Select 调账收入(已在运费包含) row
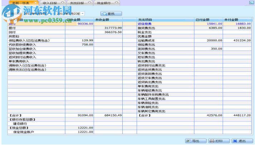The width and height of the screenshot is (255, 145). coord(36,66)
